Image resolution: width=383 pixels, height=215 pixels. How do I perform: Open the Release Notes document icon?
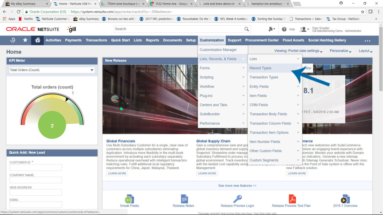coord(183,198)
